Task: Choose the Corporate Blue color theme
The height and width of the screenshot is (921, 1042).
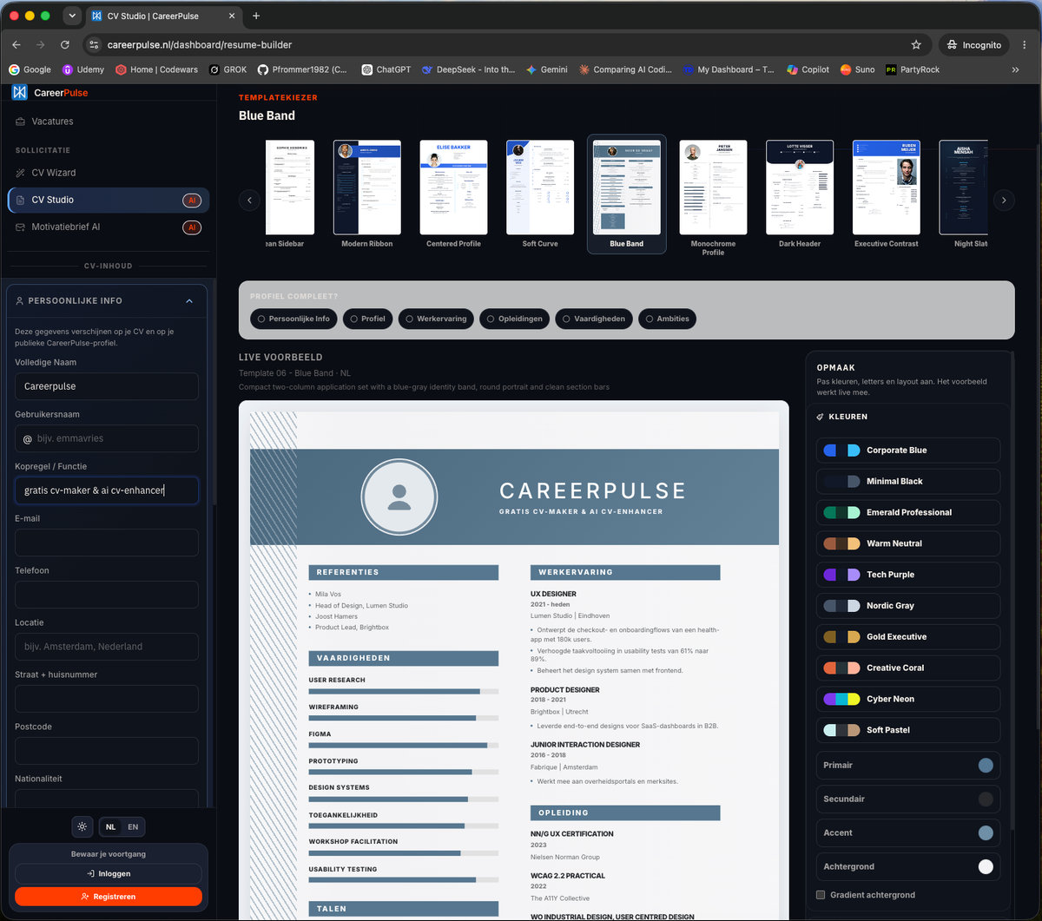Action: point(908,451)
